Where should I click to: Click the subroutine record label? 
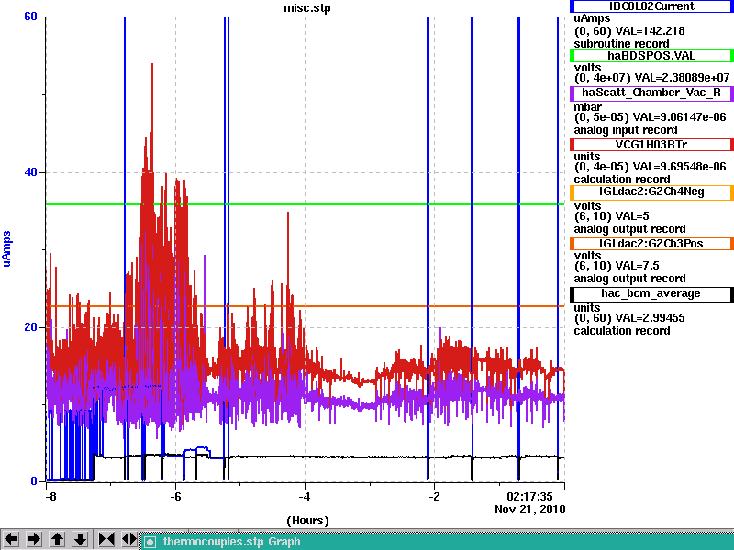(x=621, y=44)
